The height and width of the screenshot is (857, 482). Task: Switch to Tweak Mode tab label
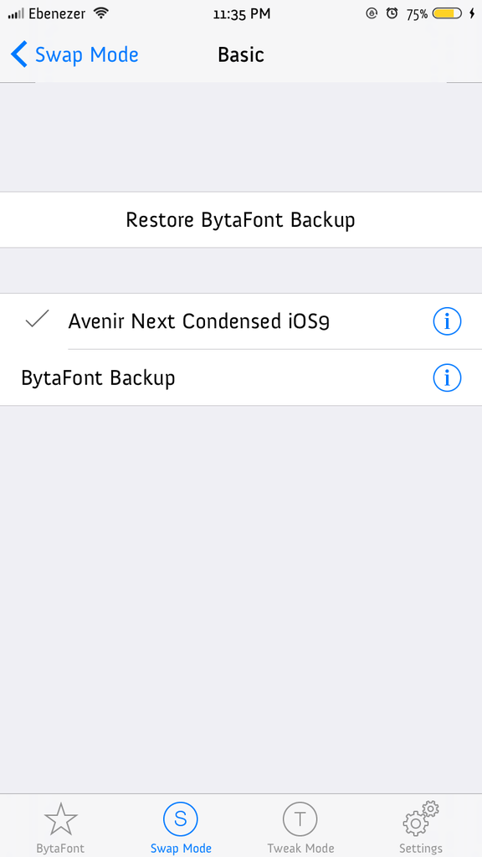pyautogui.click(x=300, y=849)
